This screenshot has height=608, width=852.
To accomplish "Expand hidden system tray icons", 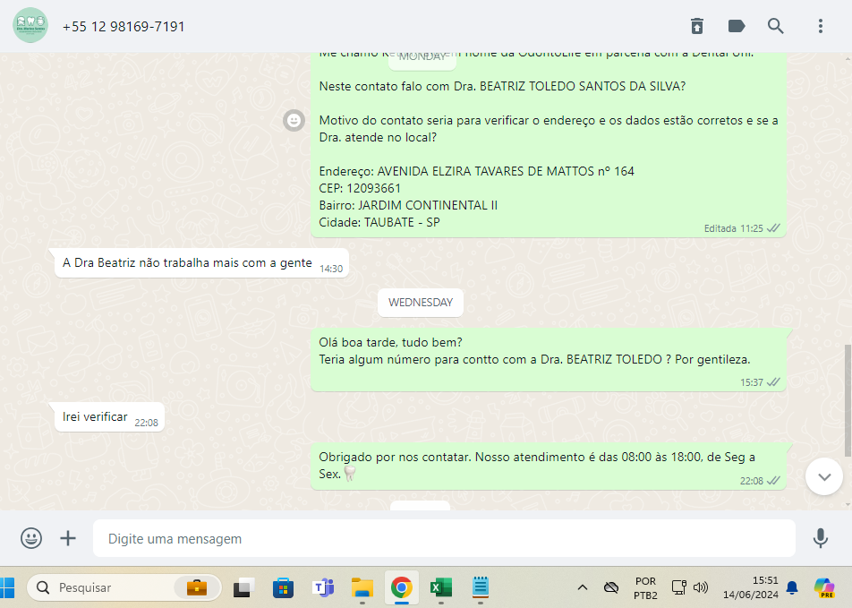I will coord(583,587).
